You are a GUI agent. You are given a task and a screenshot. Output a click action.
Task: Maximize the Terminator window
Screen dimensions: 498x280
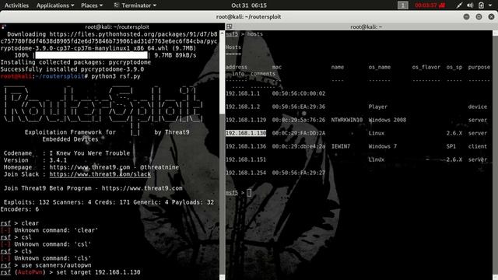(479, 17)
